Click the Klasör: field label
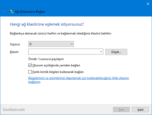Image resolution: width=152 pixels, height=115 pixels. 14,52
